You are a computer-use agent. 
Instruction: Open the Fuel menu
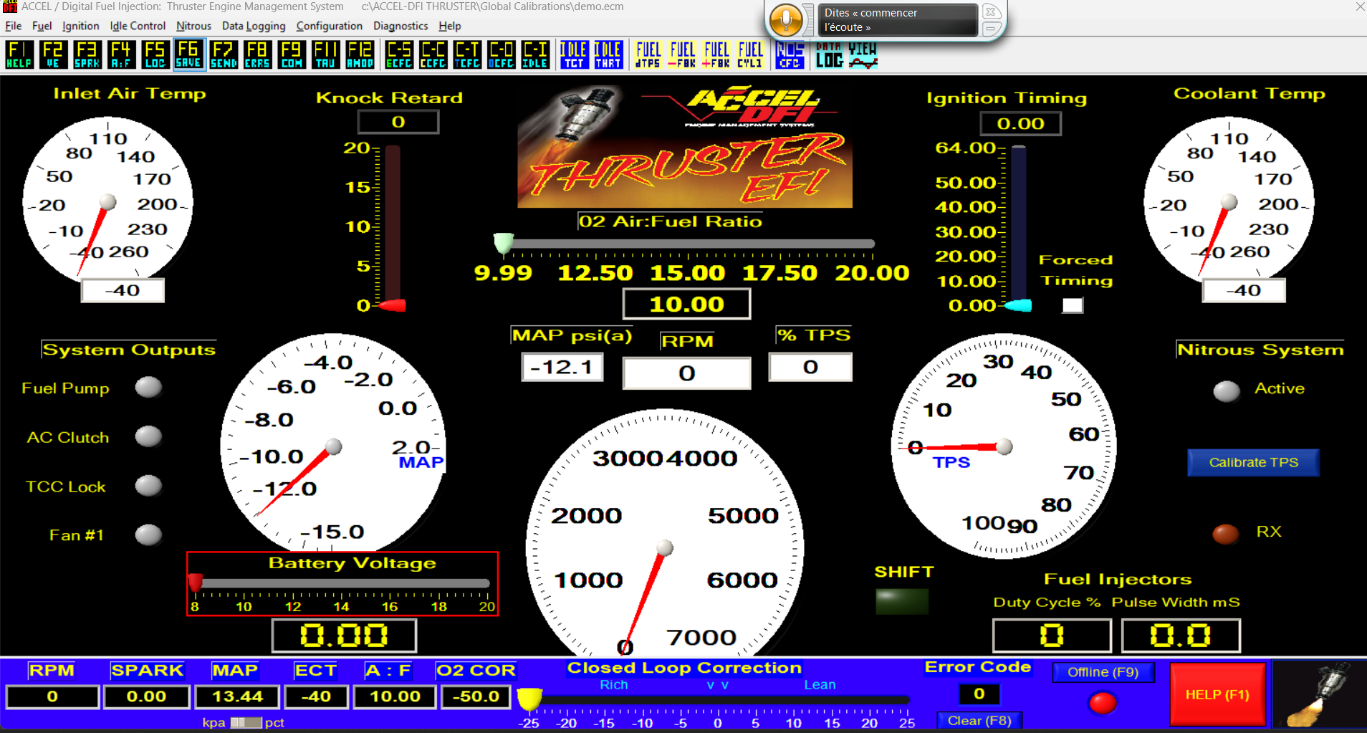[x=42, y=26]
